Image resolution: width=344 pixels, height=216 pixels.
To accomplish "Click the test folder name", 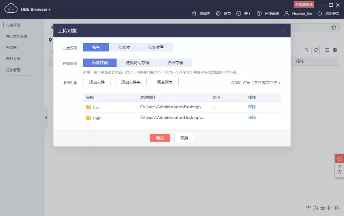I will (96, 107).
